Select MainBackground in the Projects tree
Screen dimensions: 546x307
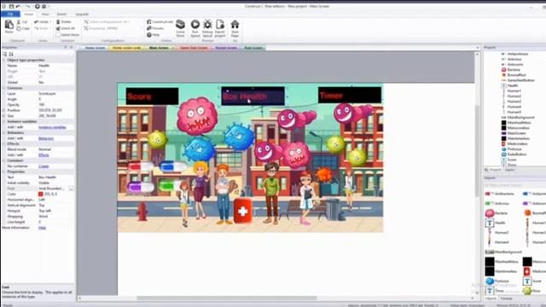point(520,118)
